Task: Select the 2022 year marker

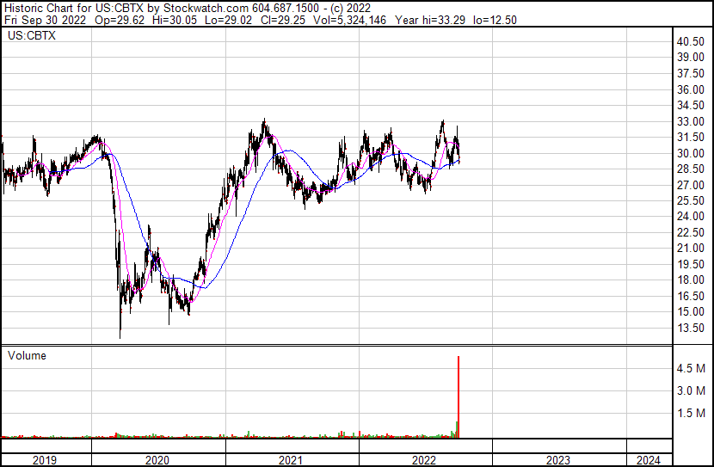Action: pos(424,460)
